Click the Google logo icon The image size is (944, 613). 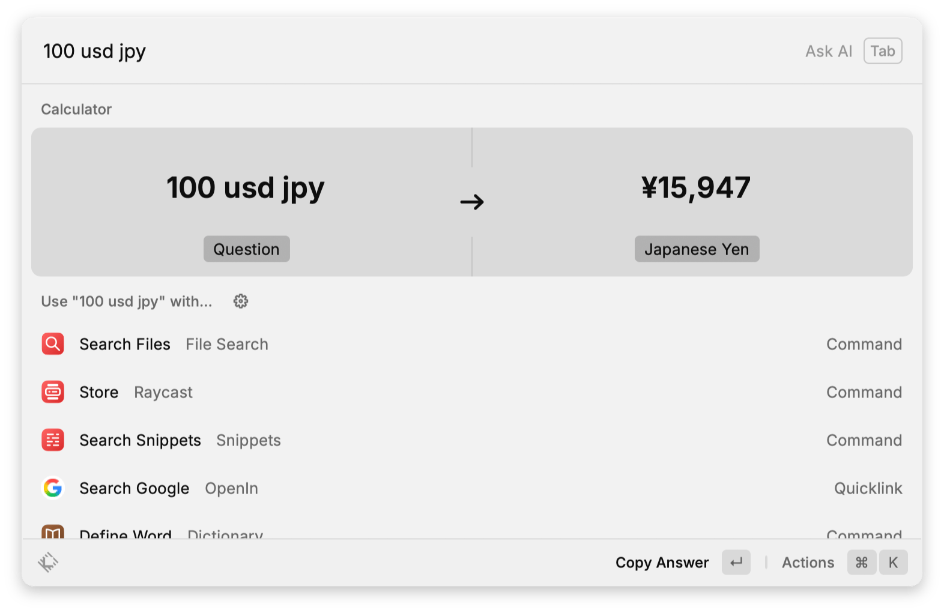[53, 488]
